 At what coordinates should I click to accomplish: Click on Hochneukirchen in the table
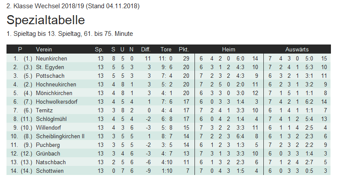pos(53,84)
